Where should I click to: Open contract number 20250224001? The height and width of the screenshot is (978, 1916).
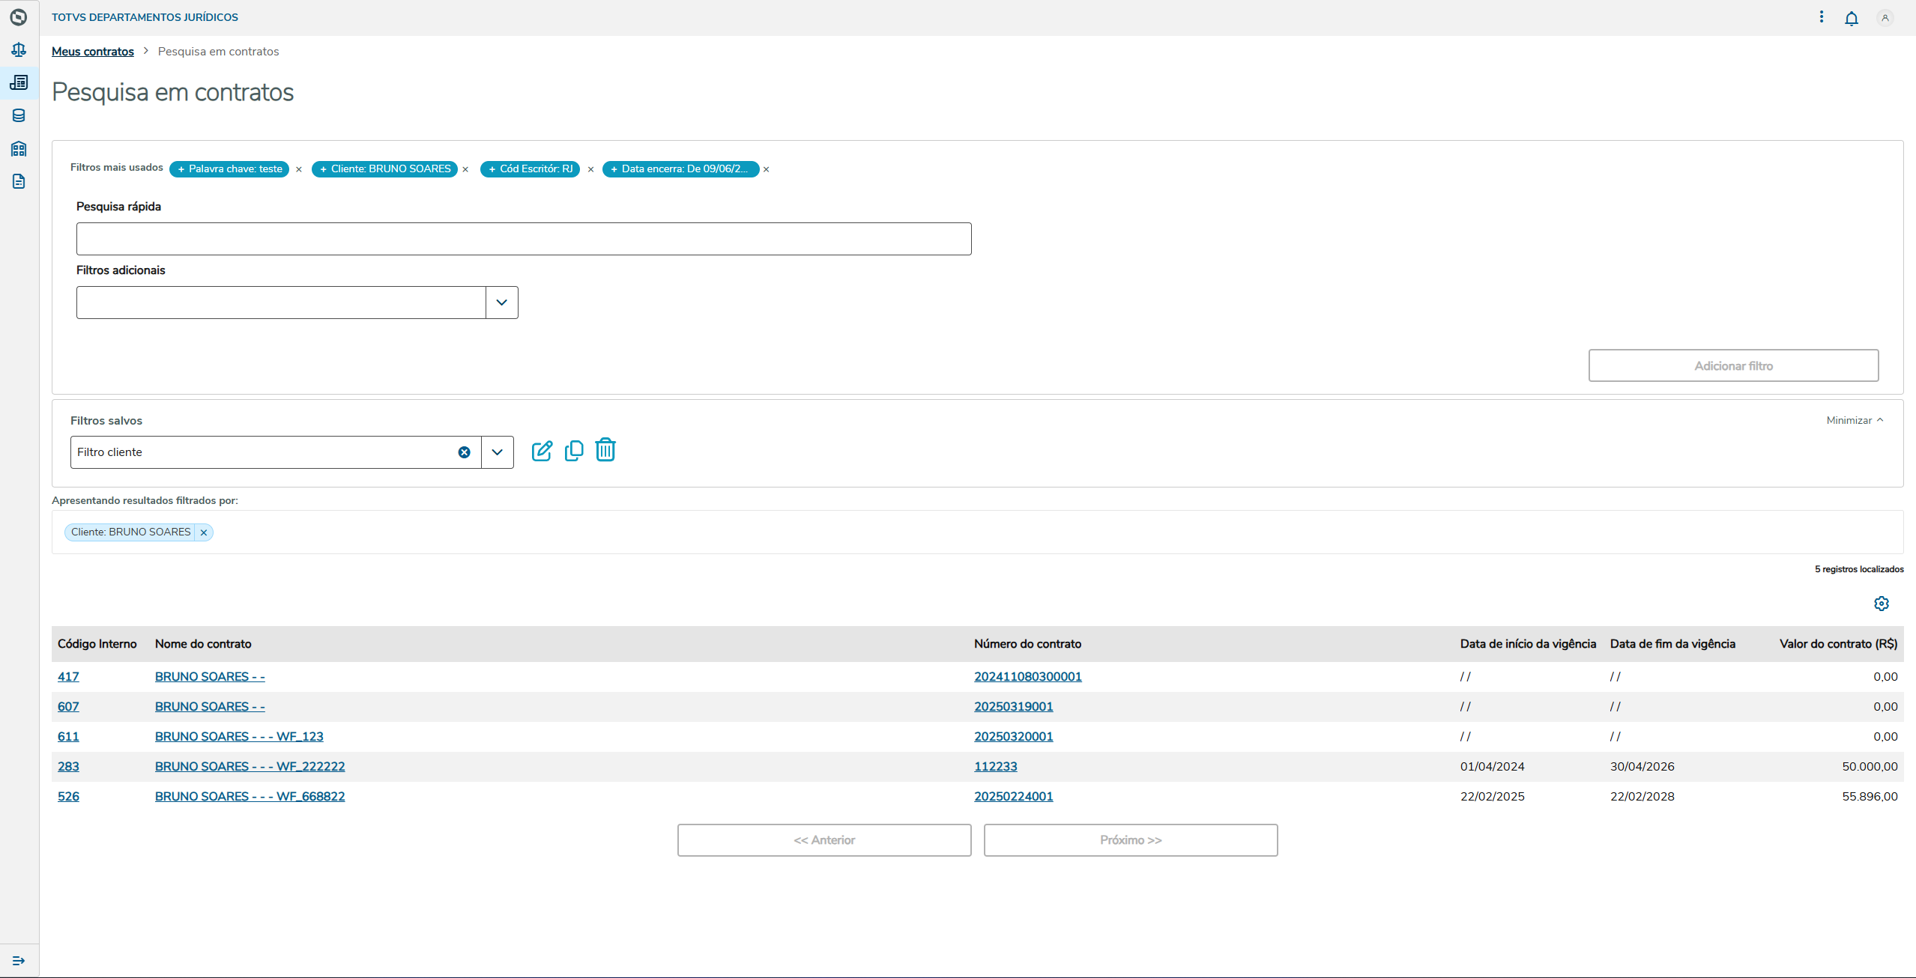click(1013, 796)
